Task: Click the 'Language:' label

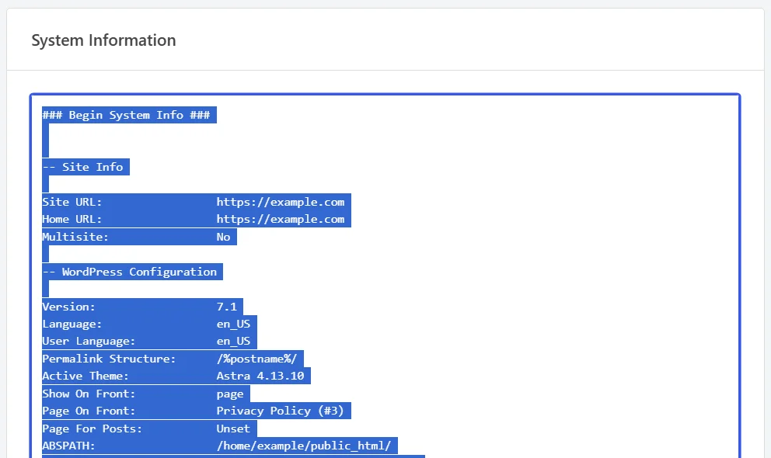Action: 72,324
